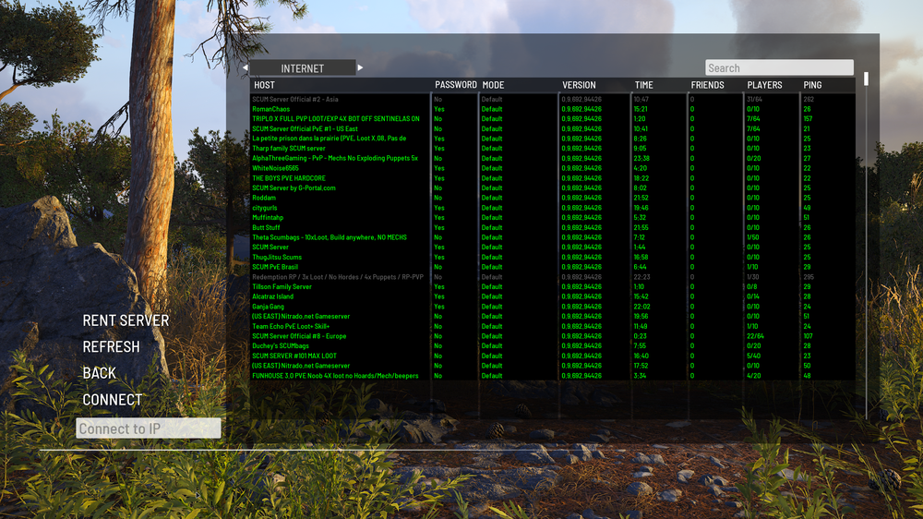Click the Connect to IP field
This screenshot has height=519, width=923.
(149, 428)
